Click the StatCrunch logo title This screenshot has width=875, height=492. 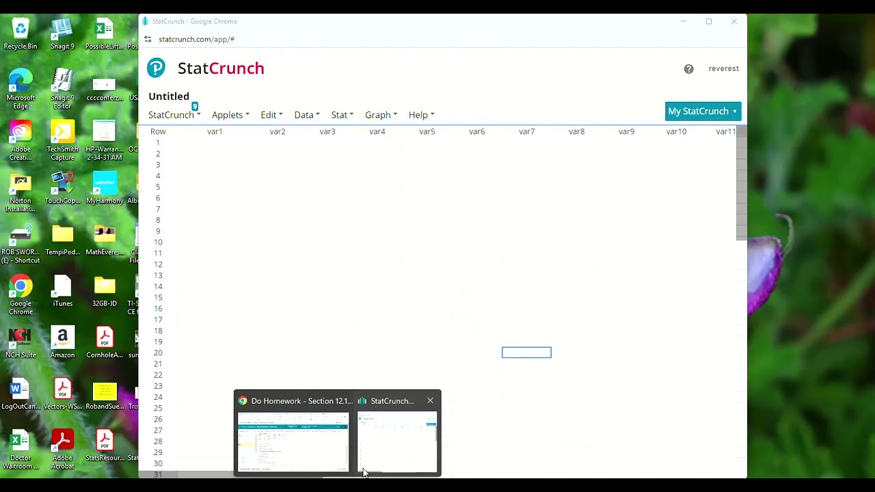pyautogui.click(x=221, y=68)
